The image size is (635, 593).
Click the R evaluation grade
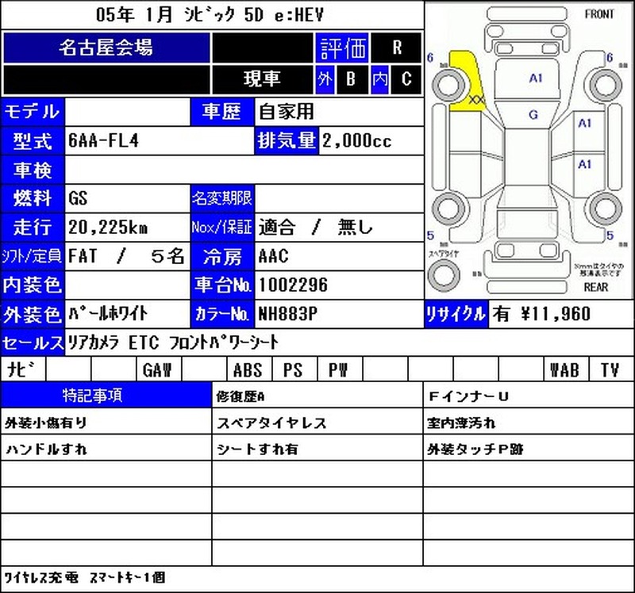tap(396, 48)
